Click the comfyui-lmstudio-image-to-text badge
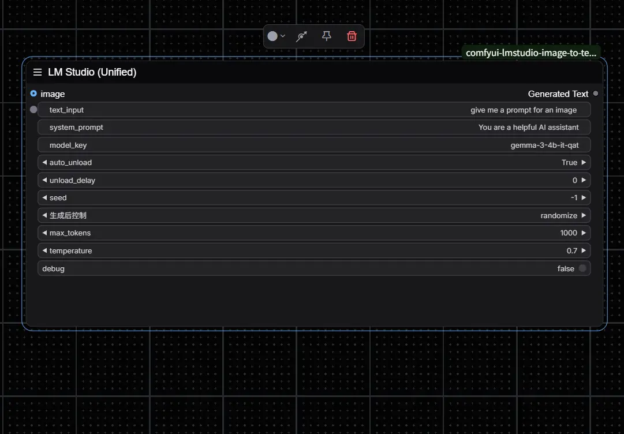Viewport: 624px width, 434px height. click(x=531, y=53)
